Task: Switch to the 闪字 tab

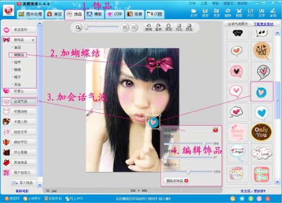Action: [114, 14]
